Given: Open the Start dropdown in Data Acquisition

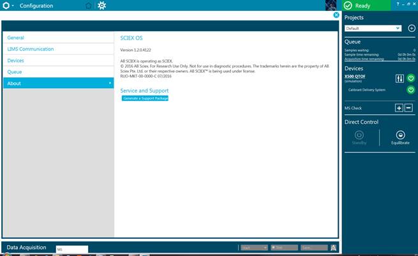Looking at the screenshot, I should click(254, 248).
